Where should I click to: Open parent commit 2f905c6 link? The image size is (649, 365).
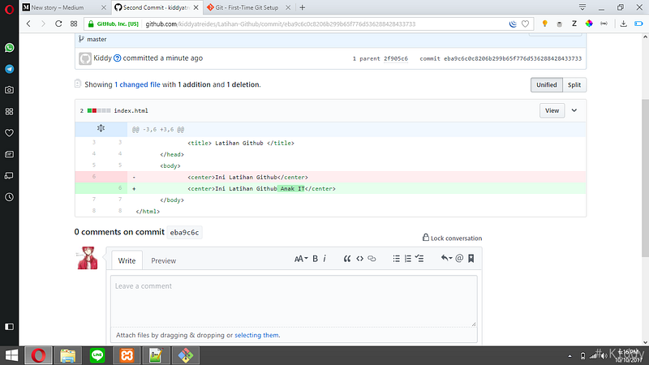point(396,58)
